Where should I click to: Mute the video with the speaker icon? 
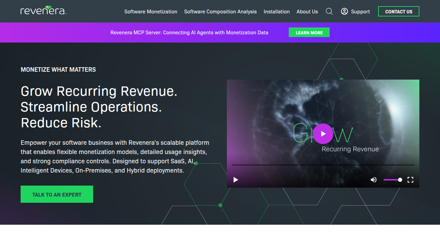coord(374,180)
